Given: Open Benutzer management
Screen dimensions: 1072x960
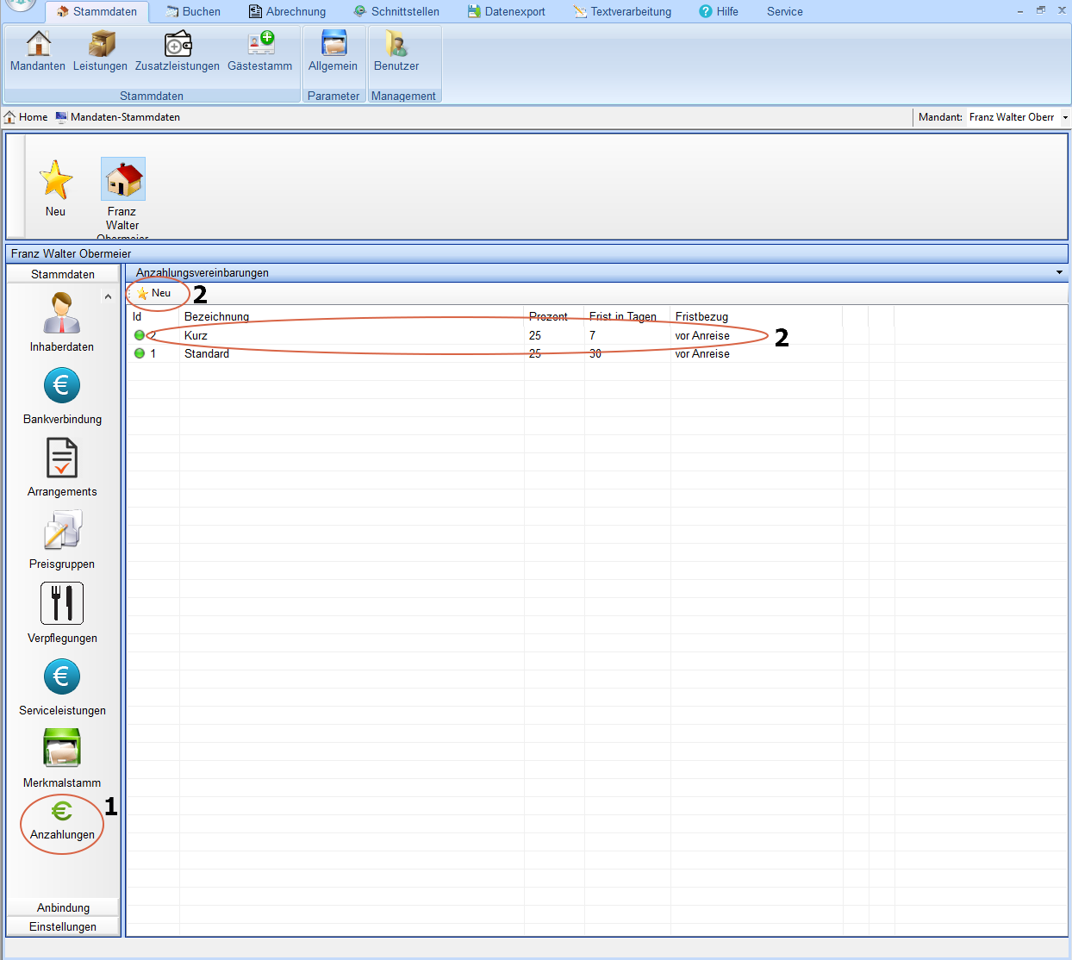Looking at the screenshot, I should (x=396, y=51).
